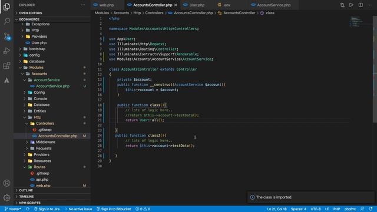Change language mode PHP in status bar
Viewport: 377px width, 212px height.
click(336, 209)
